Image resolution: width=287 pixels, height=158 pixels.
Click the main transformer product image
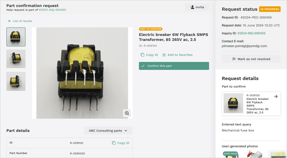pos(82,73)
